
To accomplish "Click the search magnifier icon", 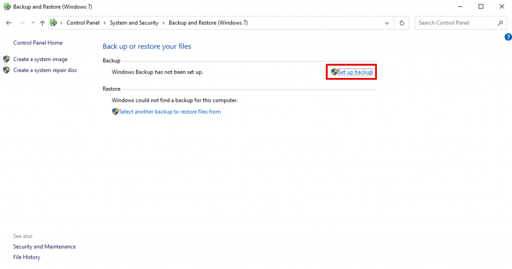I will (500, 23).
